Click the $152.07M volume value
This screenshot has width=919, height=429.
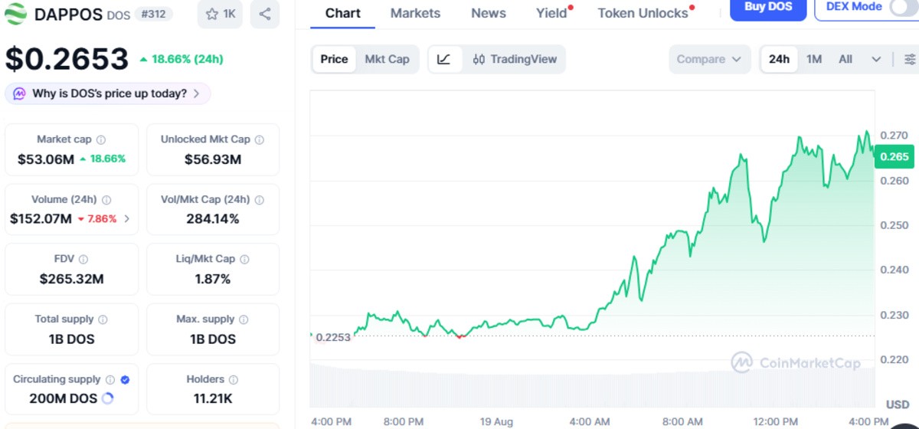click(41, 219)
